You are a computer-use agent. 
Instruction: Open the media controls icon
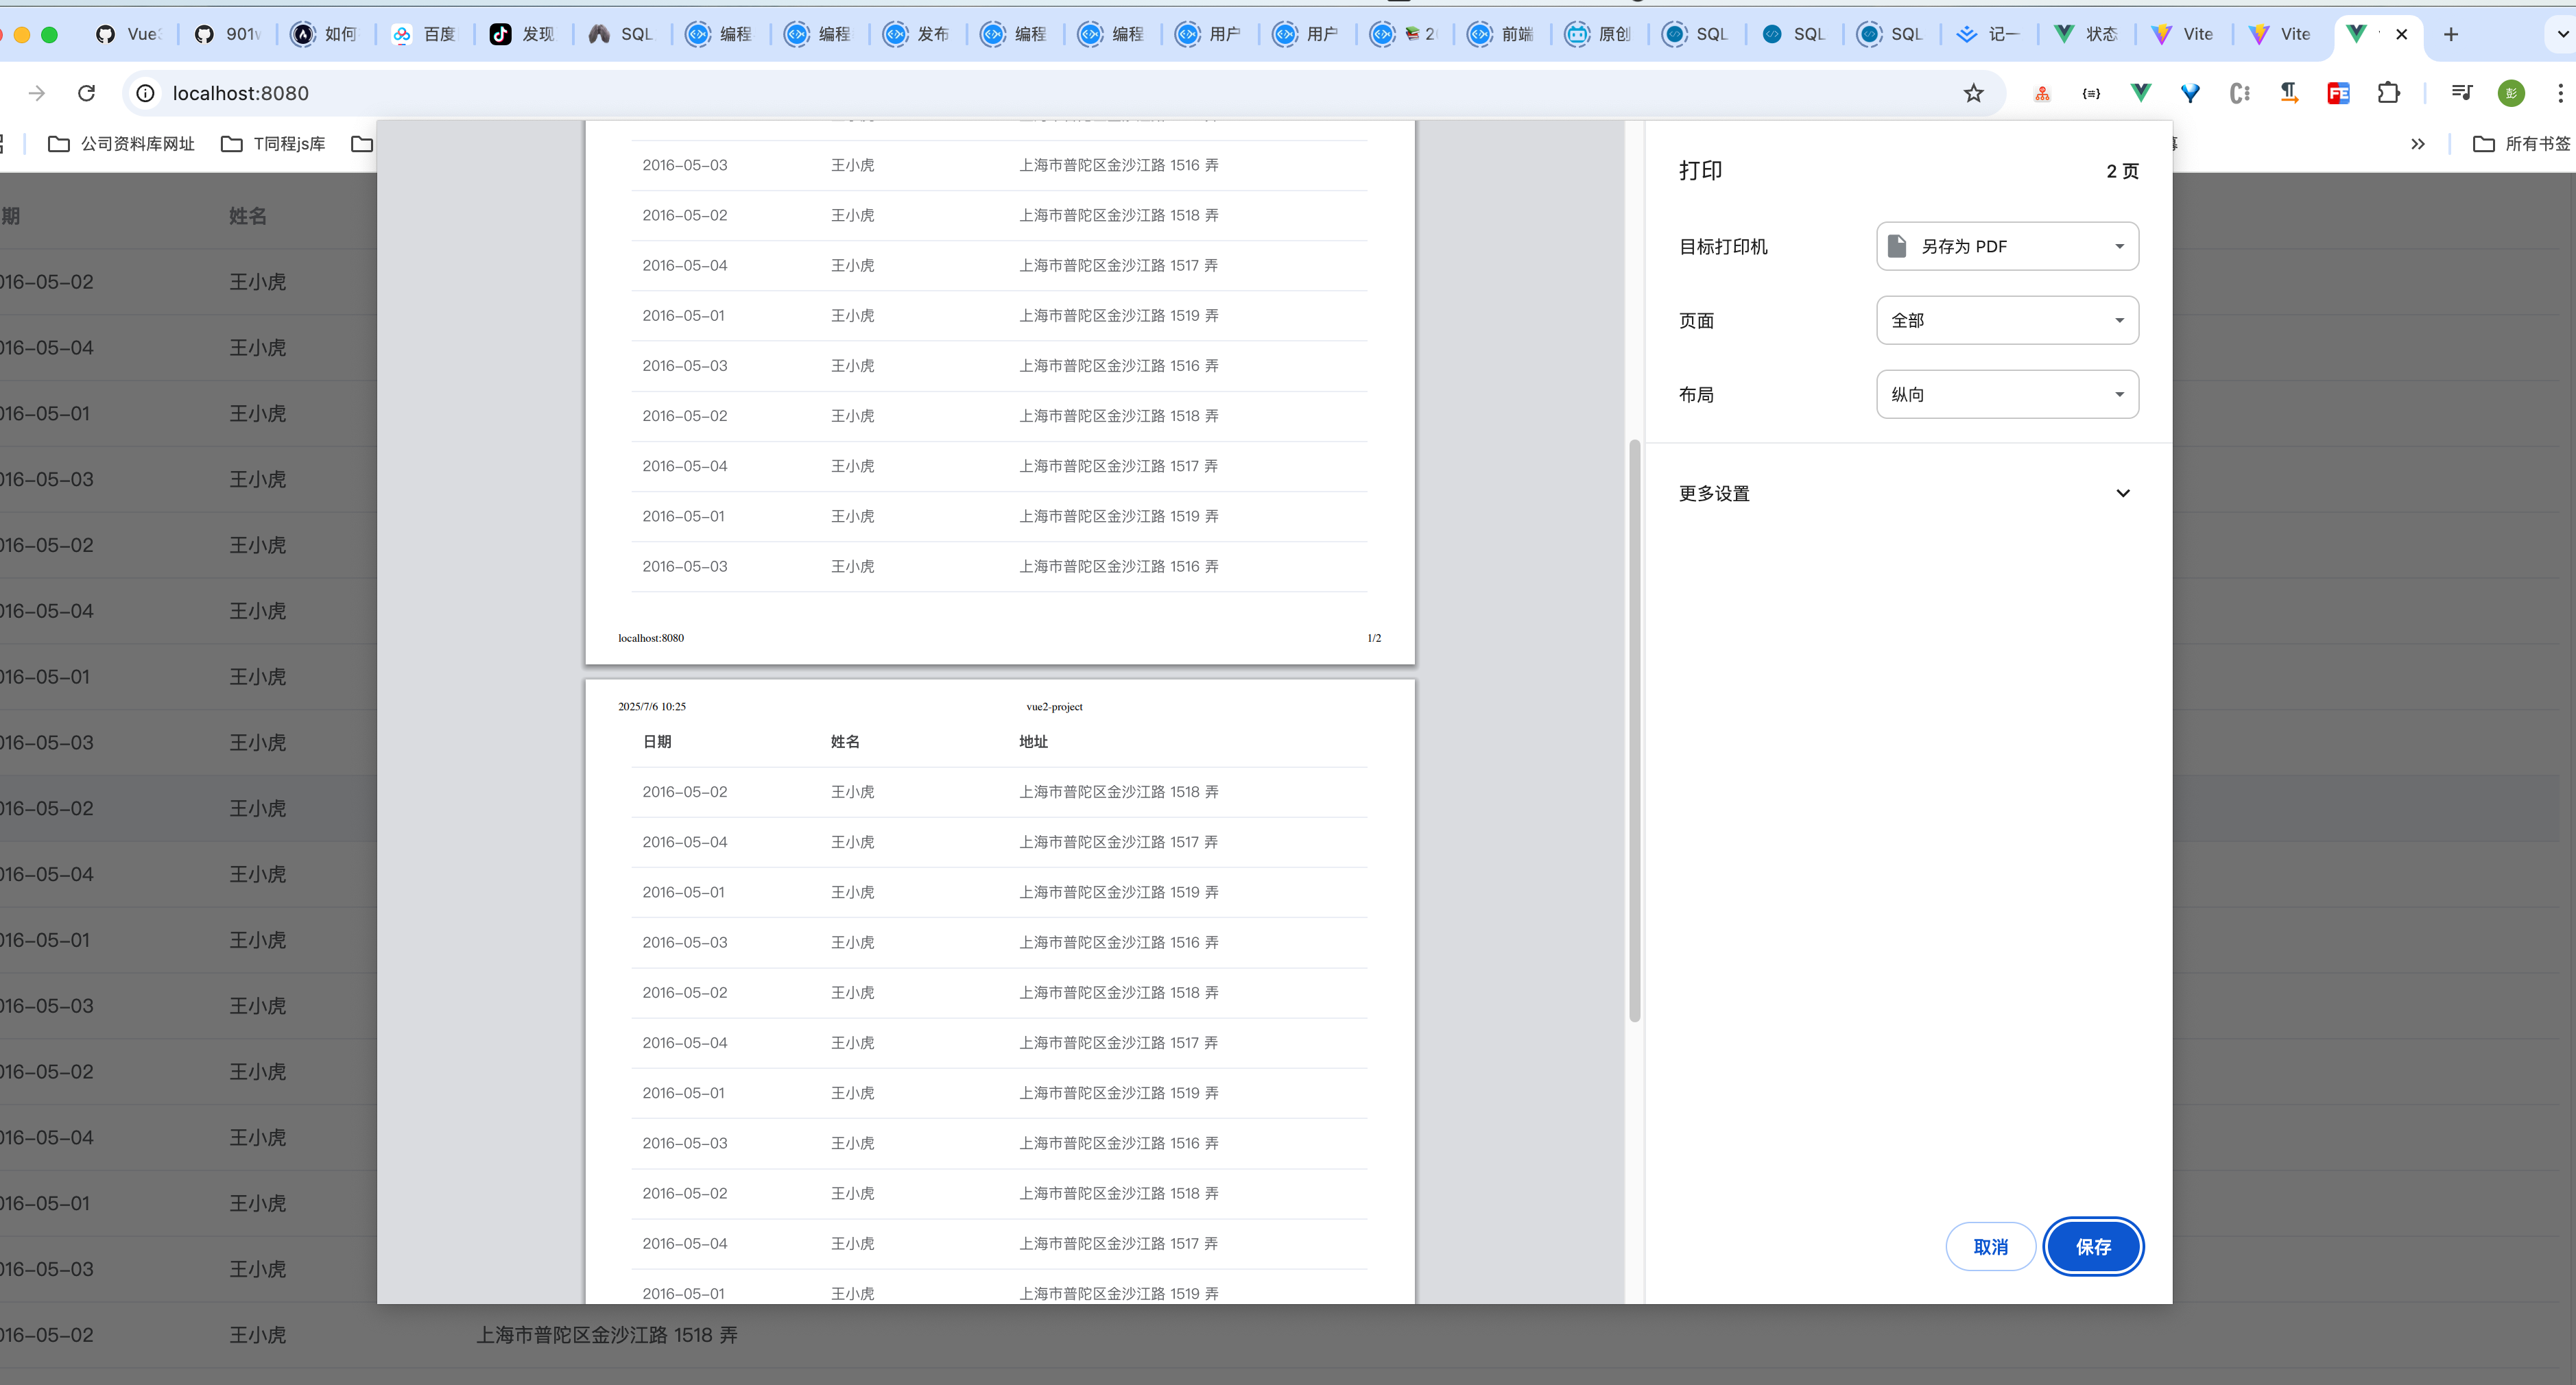(2461, 93)
